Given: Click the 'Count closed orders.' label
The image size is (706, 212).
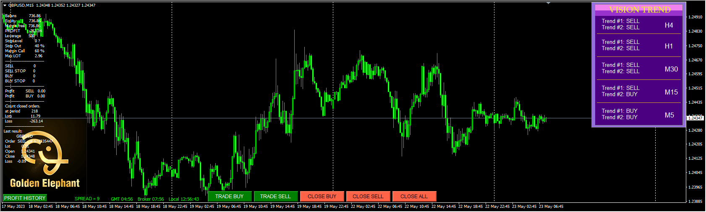Looking at the screenshot, I should click(23, 106).
